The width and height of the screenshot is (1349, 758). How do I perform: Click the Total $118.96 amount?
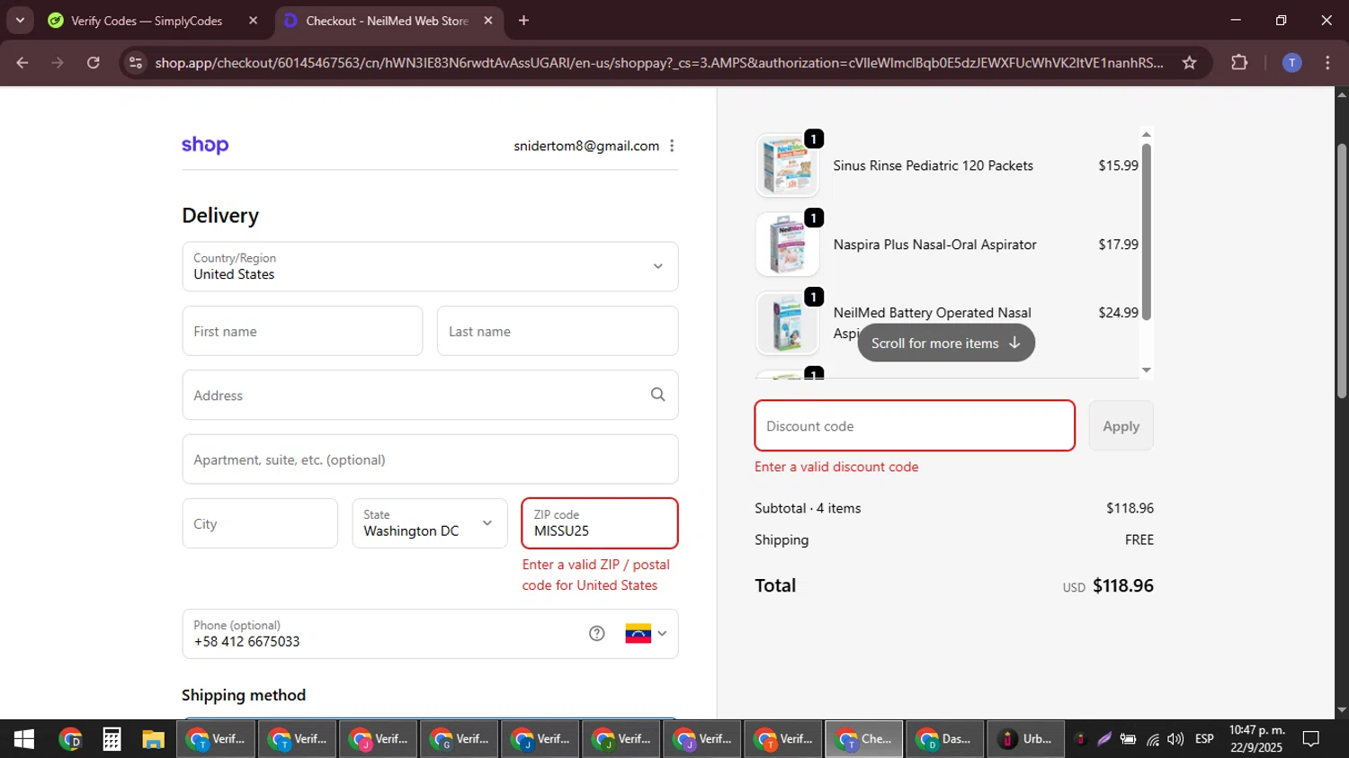(x=1123, y=585)
